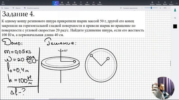Click the Отменить undo button
The width and height of the screenshot is (179, 100).
[x=159, y=3]
